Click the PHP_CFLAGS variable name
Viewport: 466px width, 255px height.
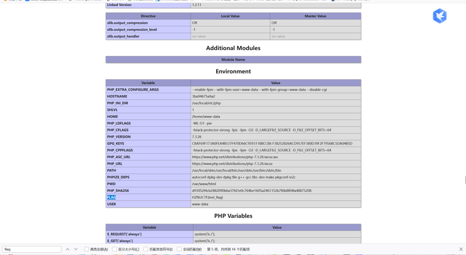[x=118, y=130]
